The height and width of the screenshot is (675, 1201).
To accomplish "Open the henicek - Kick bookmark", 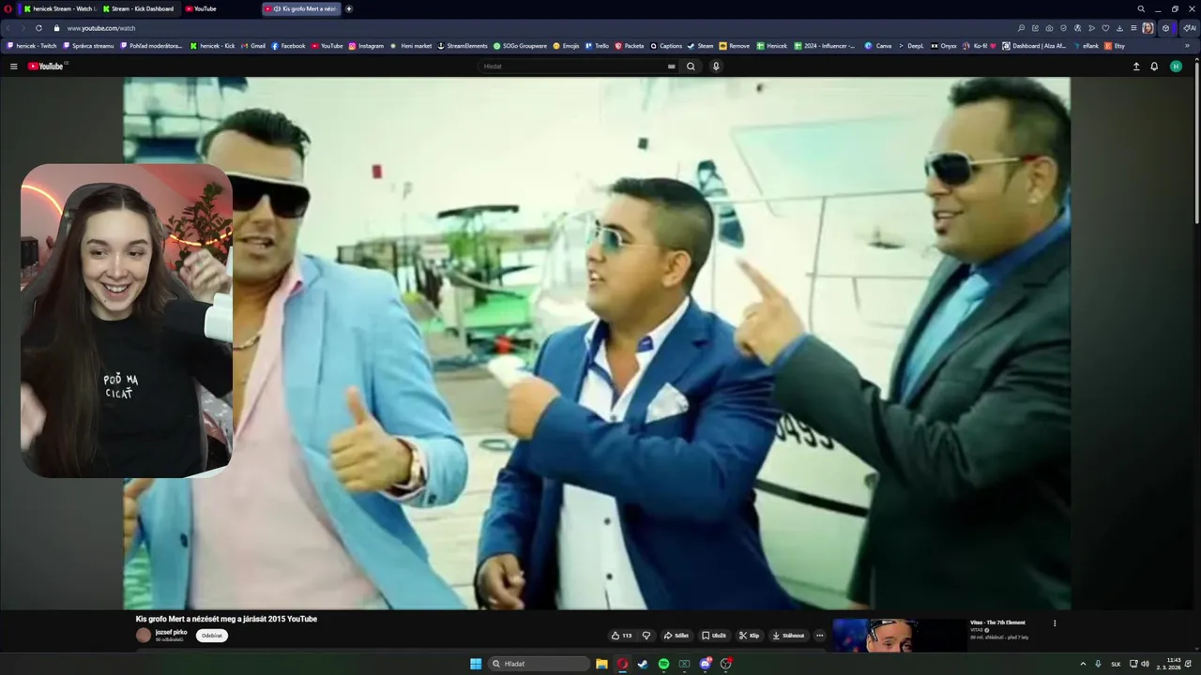I will (212, 46).
